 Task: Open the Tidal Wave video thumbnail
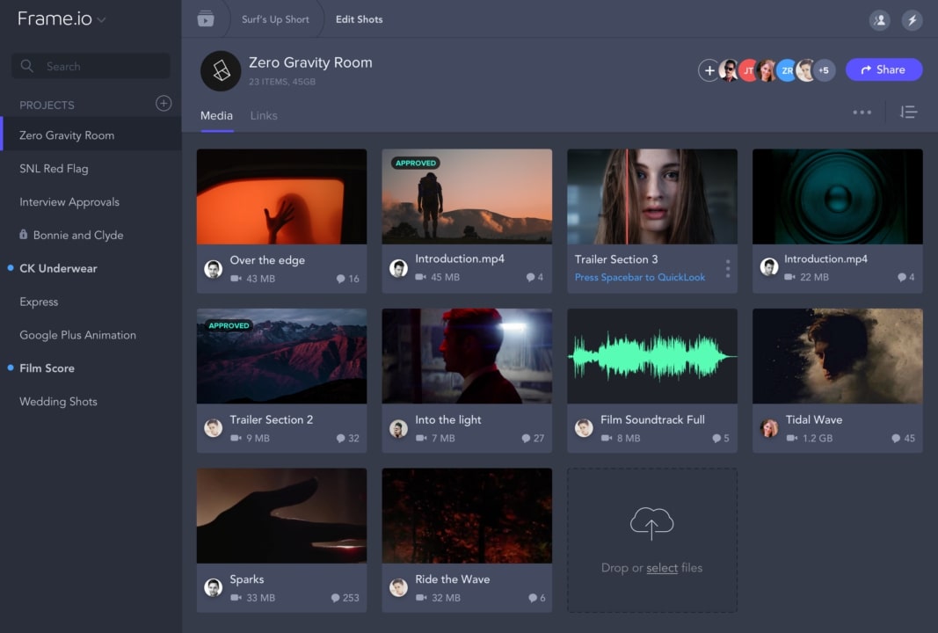837,355
